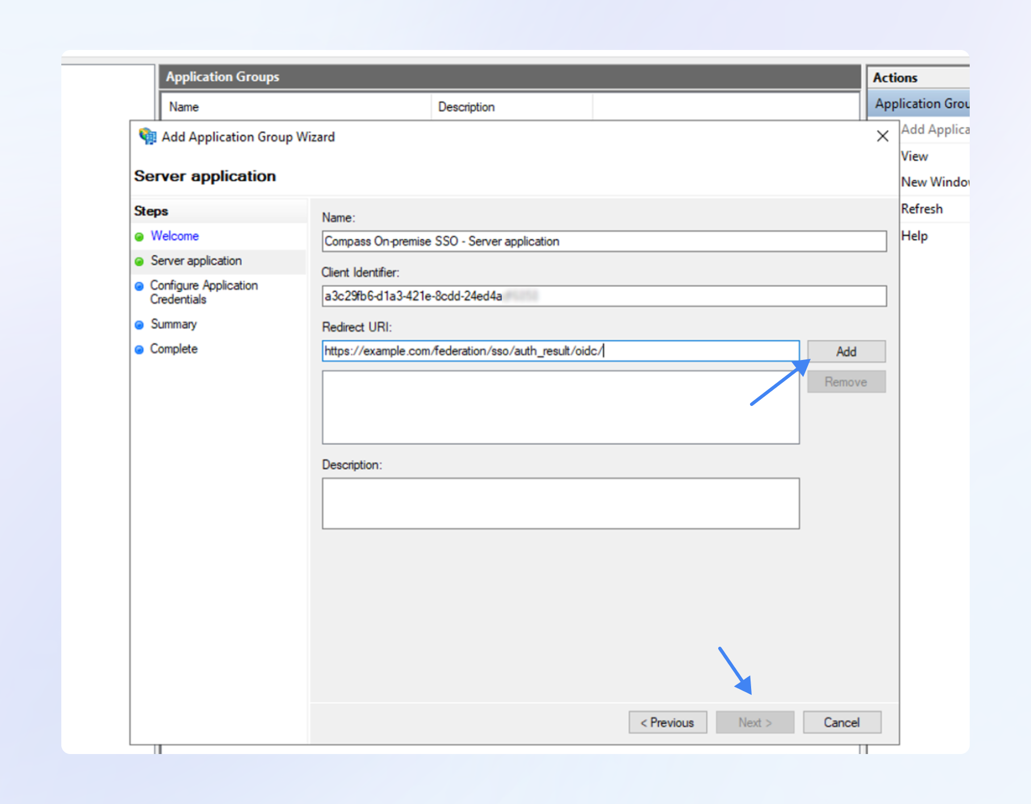Click the blue Complete step bullet
Image resolution: width=1031 pixels, height=804 pixels.
(140, 350)
